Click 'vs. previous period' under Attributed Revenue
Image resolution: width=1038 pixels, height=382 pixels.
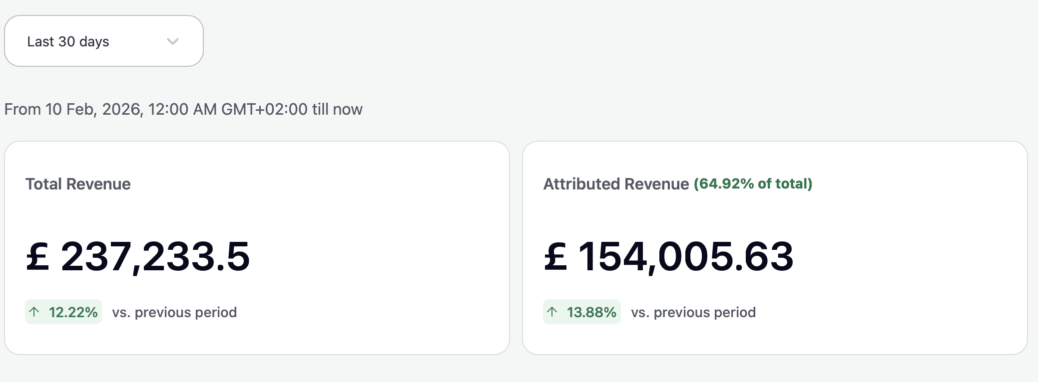[693, 312]
